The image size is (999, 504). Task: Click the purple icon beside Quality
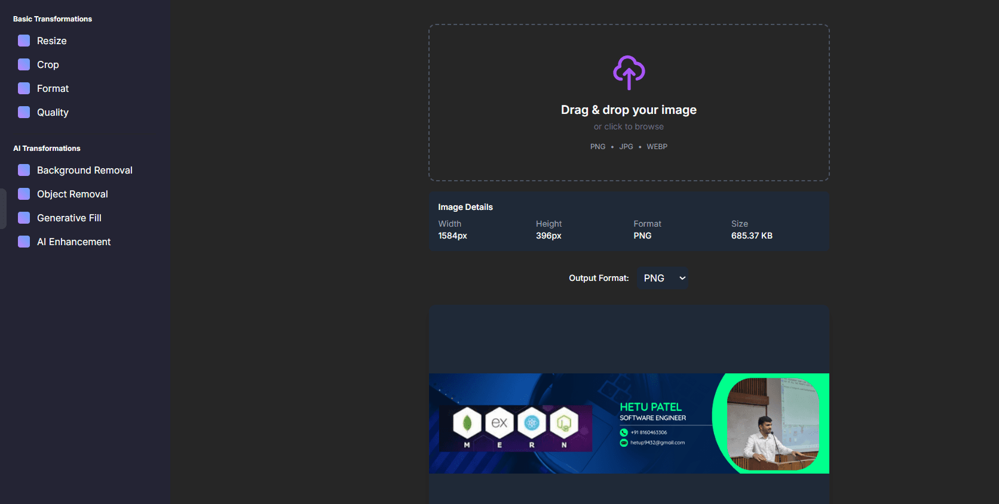tap(24, 112)
